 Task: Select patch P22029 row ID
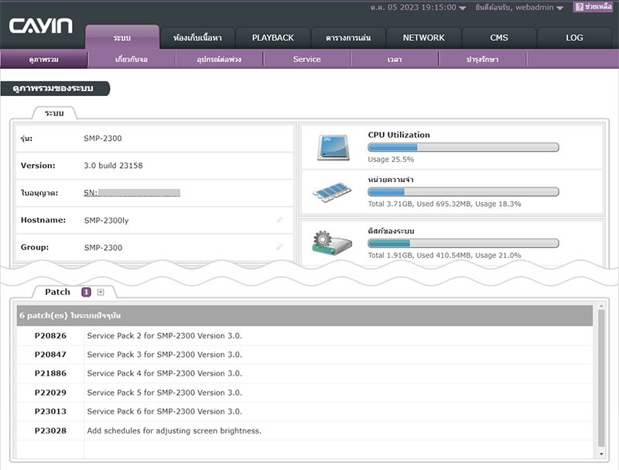(x=50, y=393)
